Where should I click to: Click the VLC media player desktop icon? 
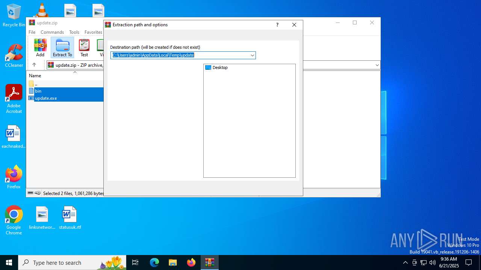(x=42, y=10)
